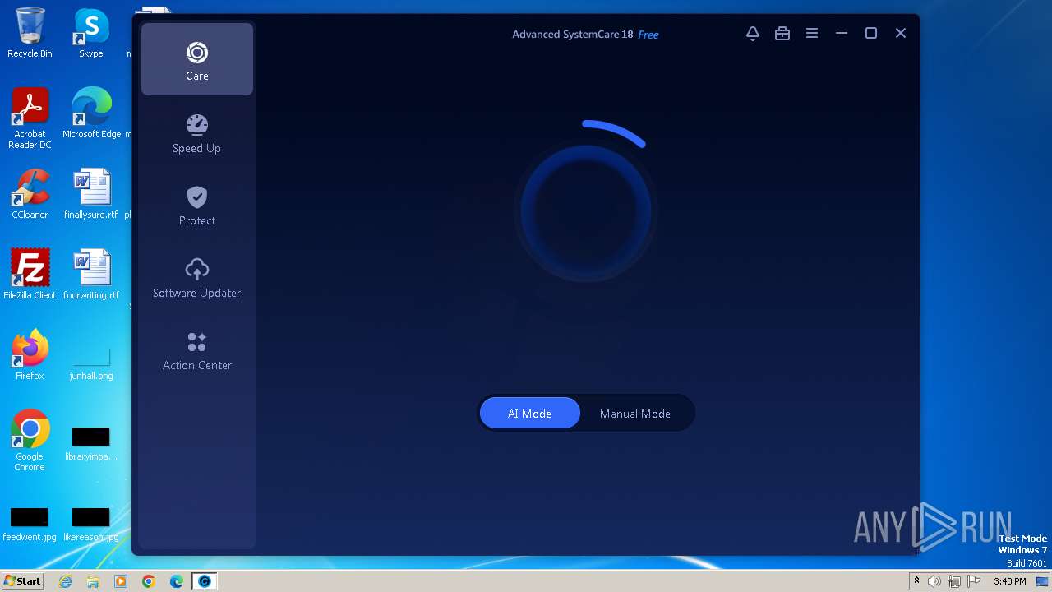Open the hamburger options menu
Image resolution: width=1052 pixels, height=592 pixels.
click(x=811, y=34)
